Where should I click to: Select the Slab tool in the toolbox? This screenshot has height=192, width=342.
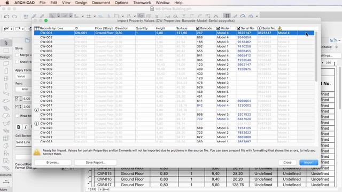6,101
